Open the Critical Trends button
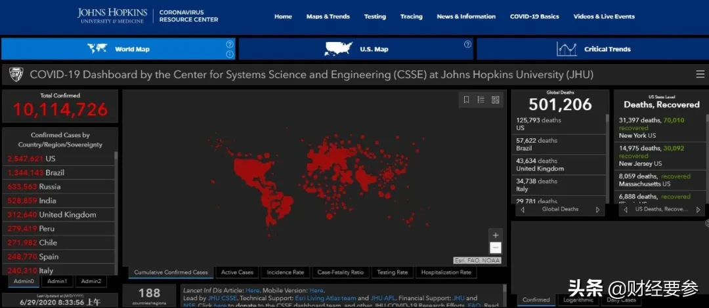This screenshot has width=709, height=308. pyautogui.click(x=593, y=49)
